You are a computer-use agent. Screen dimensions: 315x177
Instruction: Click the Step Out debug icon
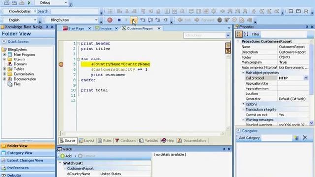(157, 20)
